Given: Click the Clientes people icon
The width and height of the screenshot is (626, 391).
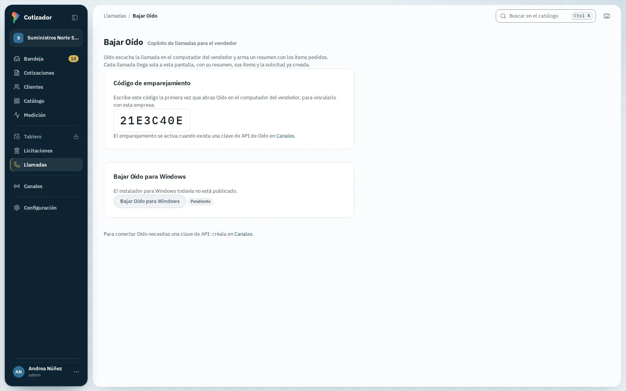Looking at the screenshot, I should pyautogui.click(x=17, y=87).
